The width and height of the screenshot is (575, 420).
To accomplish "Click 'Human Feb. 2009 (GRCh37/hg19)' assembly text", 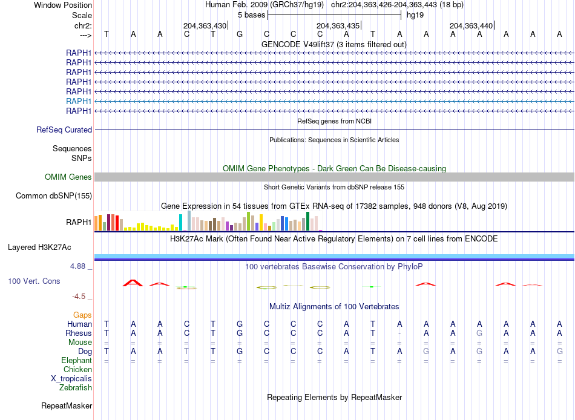I will (264, 5).
